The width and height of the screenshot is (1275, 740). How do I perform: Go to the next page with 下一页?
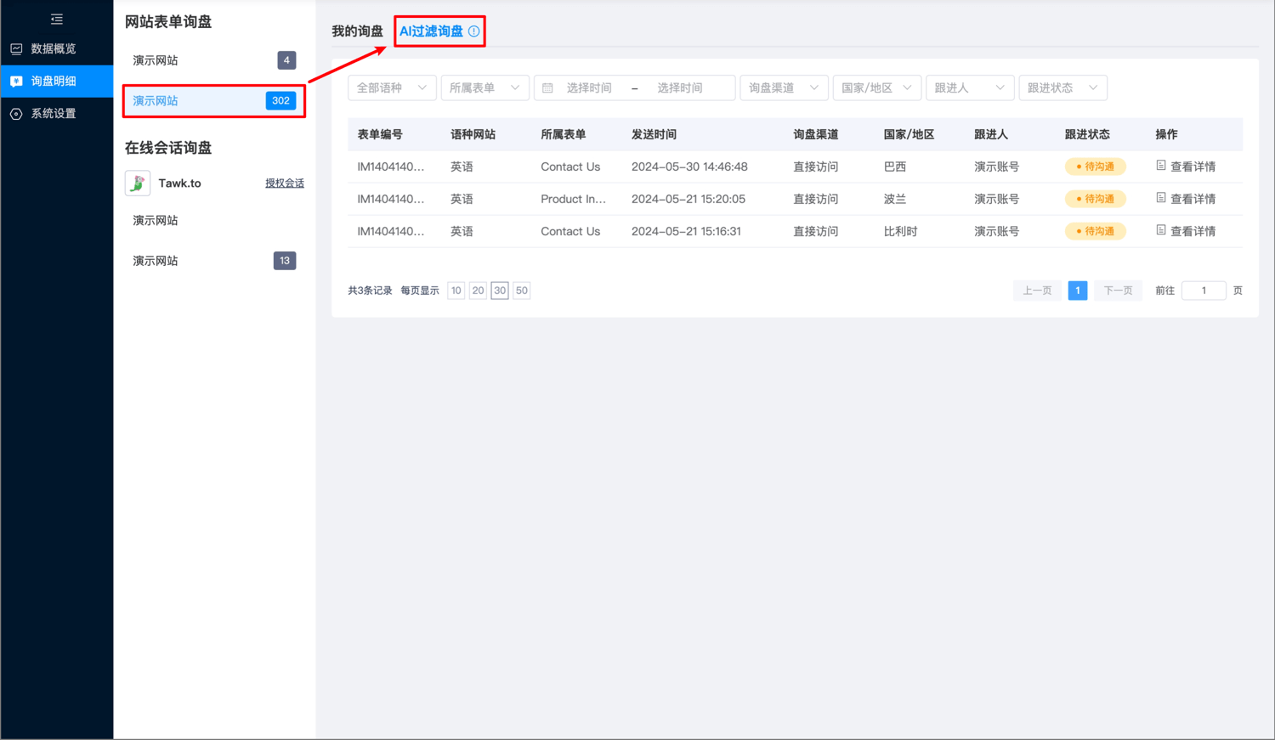pyautogui.click(x=1117, y=290)
